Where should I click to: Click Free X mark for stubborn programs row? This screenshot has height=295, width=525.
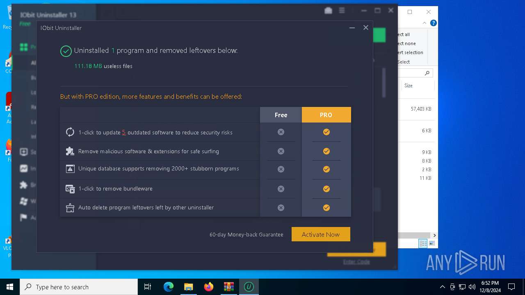pyautogui.click(x=281, y=169)
